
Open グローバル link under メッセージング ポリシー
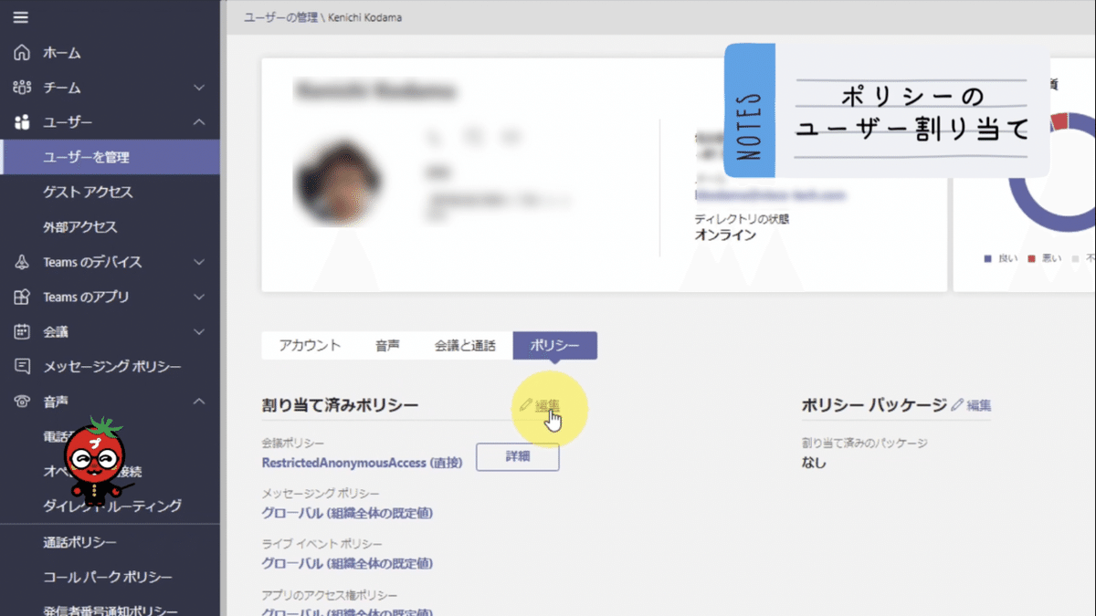pos(347,513)
